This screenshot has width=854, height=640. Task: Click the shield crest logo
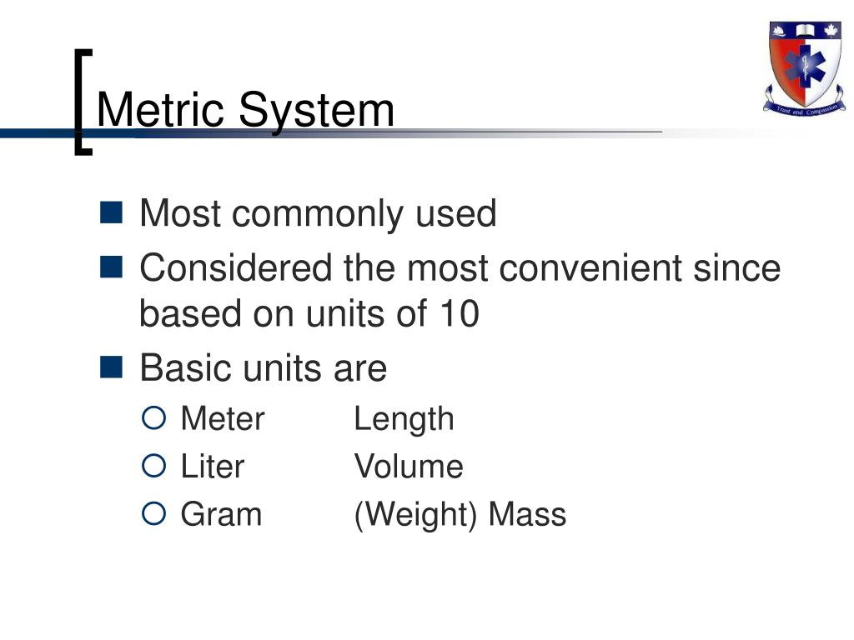(805, 67)
